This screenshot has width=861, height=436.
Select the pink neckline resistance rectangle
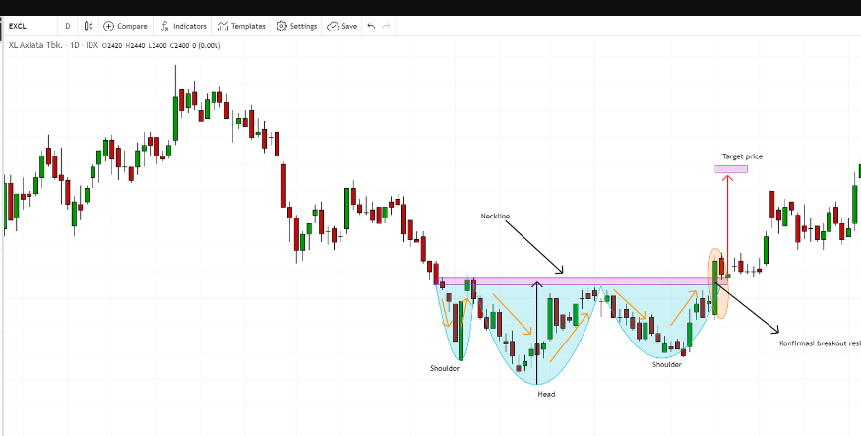[x=581, y=280]
